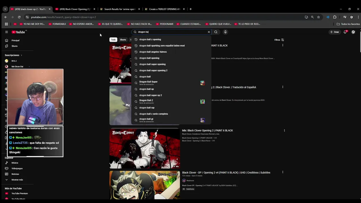Open the FORMIDABLE bookmark
The height and width of the screenshot is (203, 361).
coord(57,24)
